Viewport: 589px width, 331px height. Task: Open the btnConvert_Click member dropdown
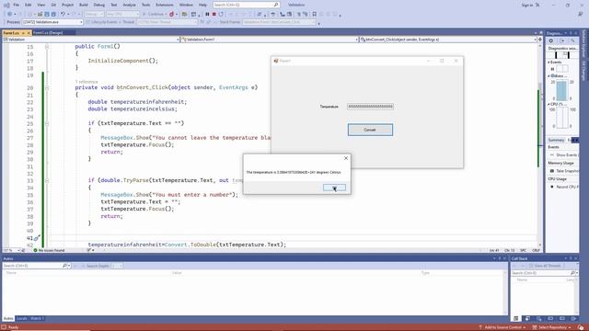point(448,40)
